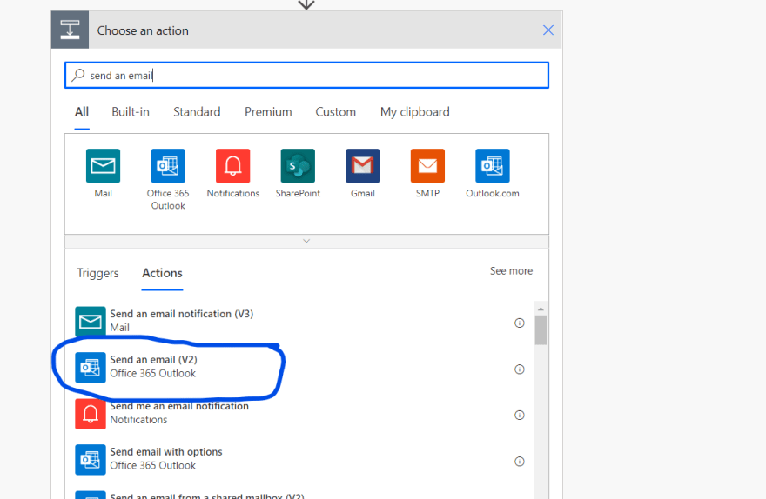The image size is (766, 499).
Task: Choose Send an email notification (V3) action
Action: 299,321
